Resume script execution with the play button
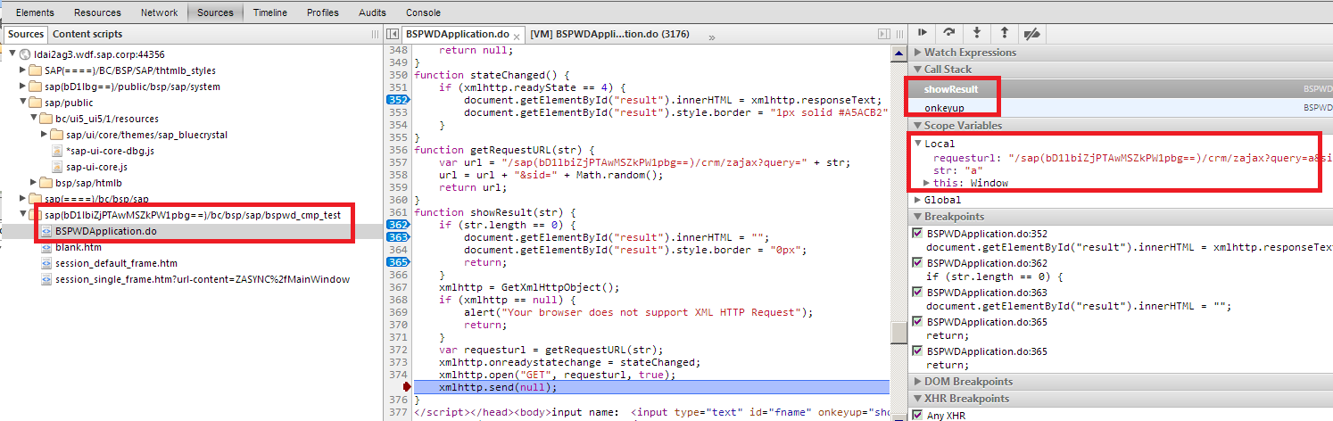This screenshot has width=1333, height=421. point(922,33)
